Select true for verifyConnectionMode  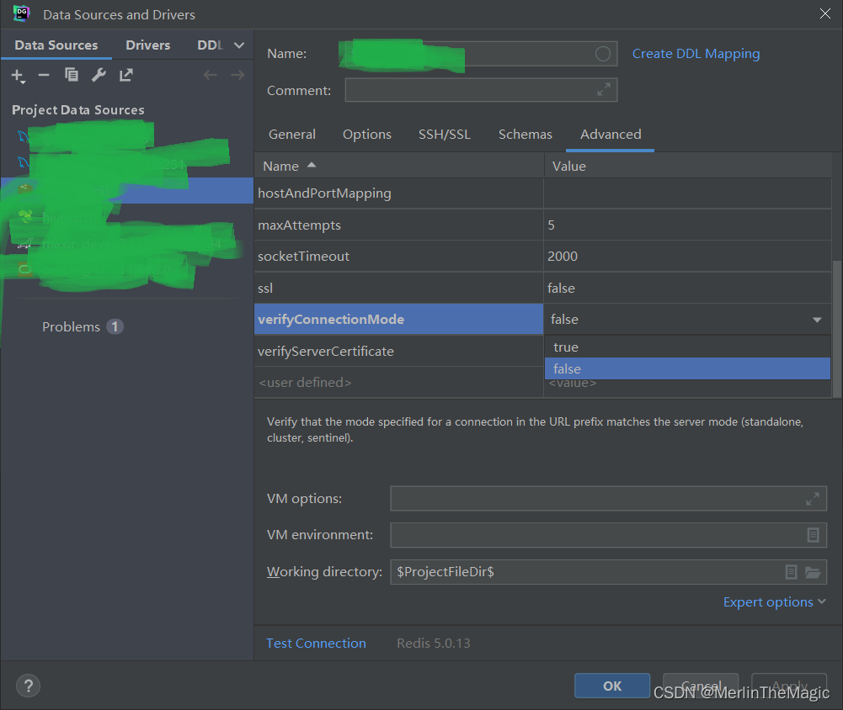tap(566, 347)
